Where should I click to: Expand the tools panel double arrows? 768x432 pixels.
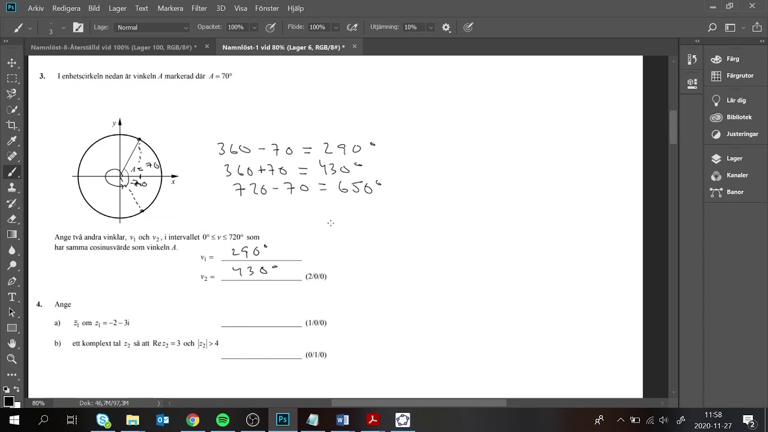[6, 41]
